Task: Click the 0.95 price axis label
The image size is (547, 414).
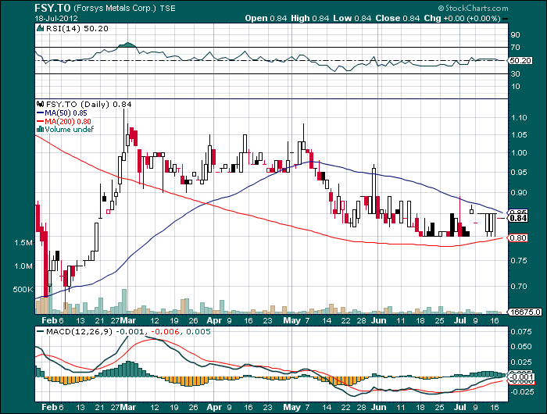Action: (519, 173)
